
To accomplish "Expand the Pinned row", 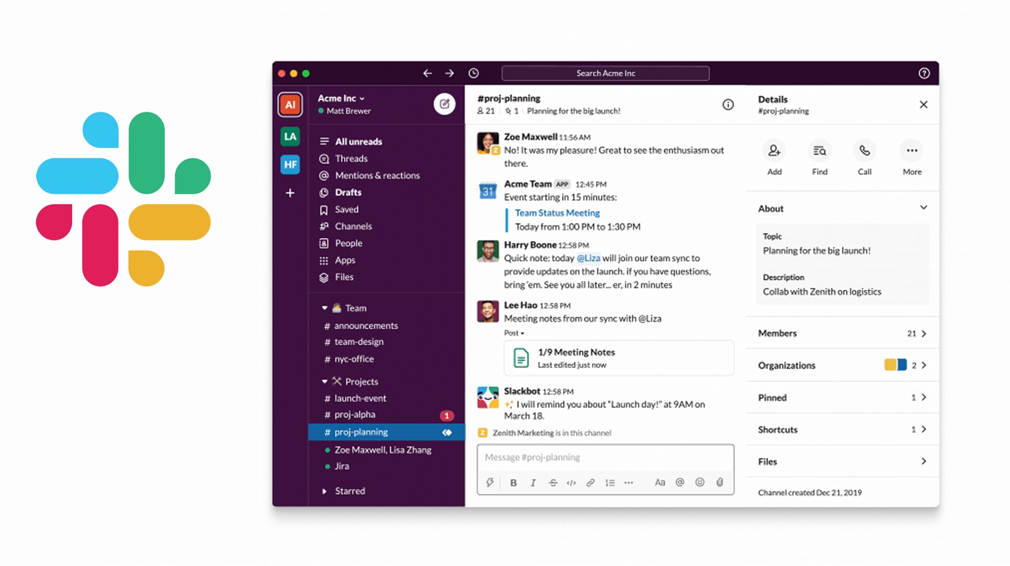I will point(843,397).
